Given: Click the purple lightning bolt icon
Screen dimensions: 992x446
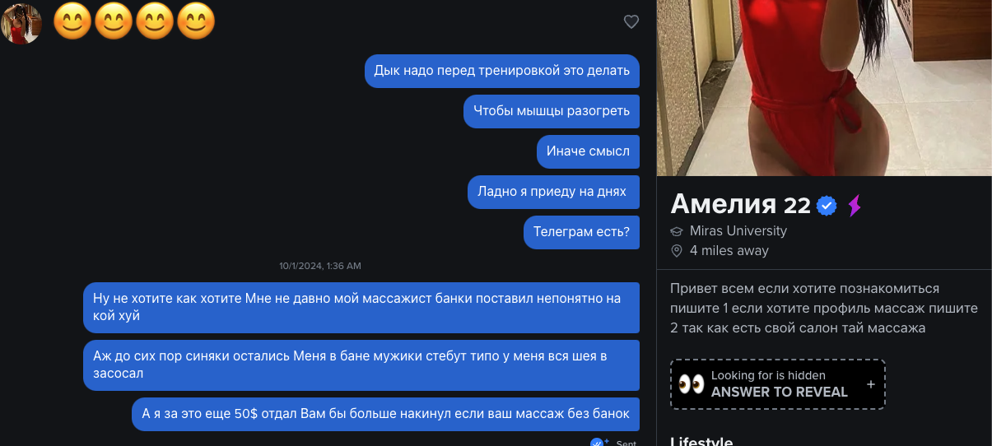Looking at the screenshot, I should pyautogui.click(x=855, y=206).
